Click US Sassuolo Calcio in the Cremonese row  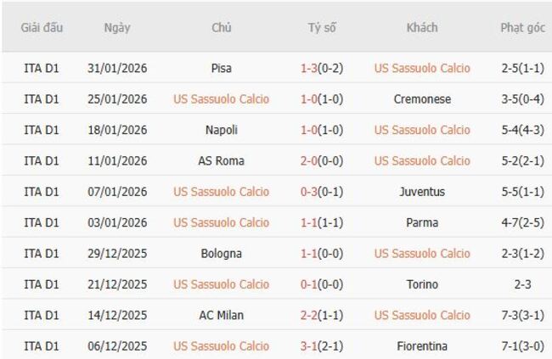coord(221,99)
